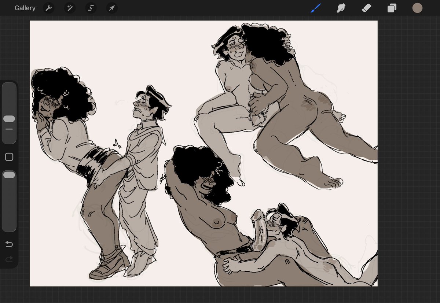Adjust the brush opacity slider

[9, 174]
